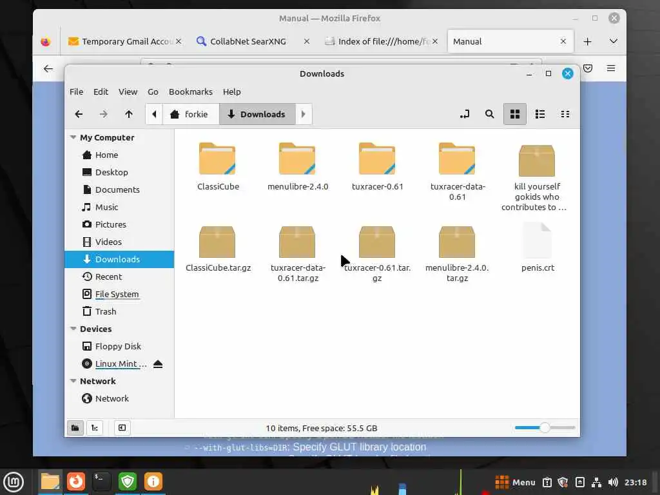Click the Downloads path button
This screenshot has height=495, width=660.
[x=257, y=114]
